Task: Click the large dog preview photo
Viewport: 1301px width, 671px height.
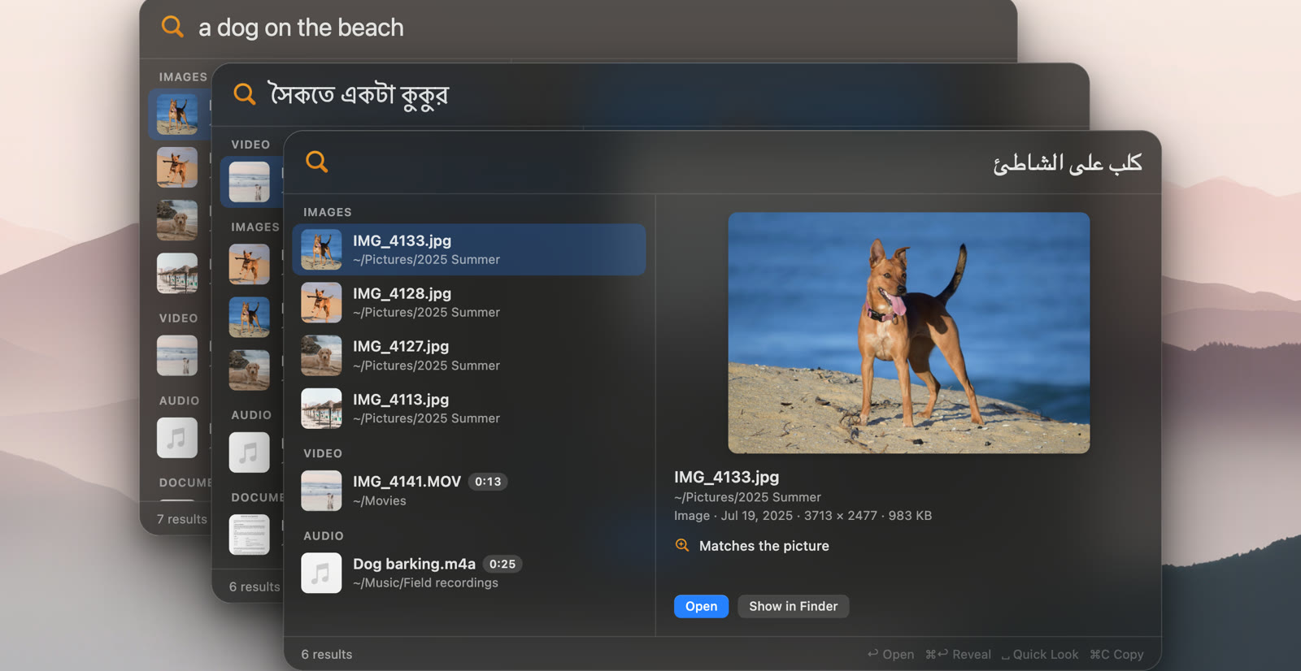Action: tap(909, 333)
